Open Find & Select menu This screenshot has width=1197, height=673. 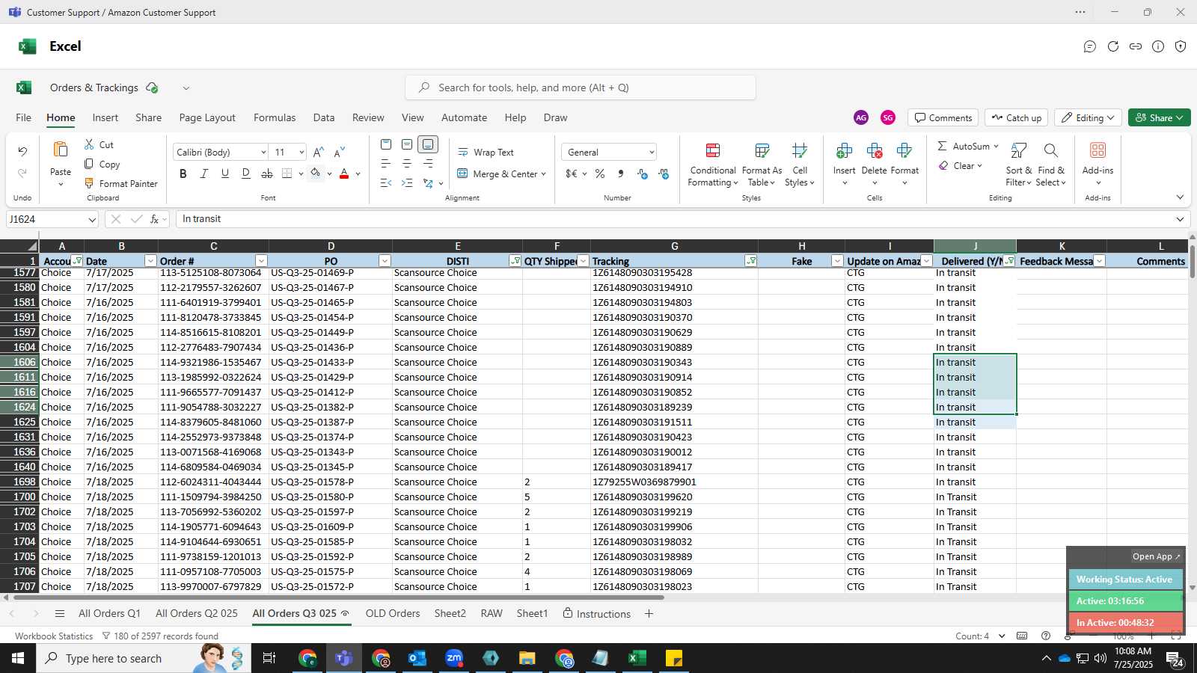(1050, 165)
